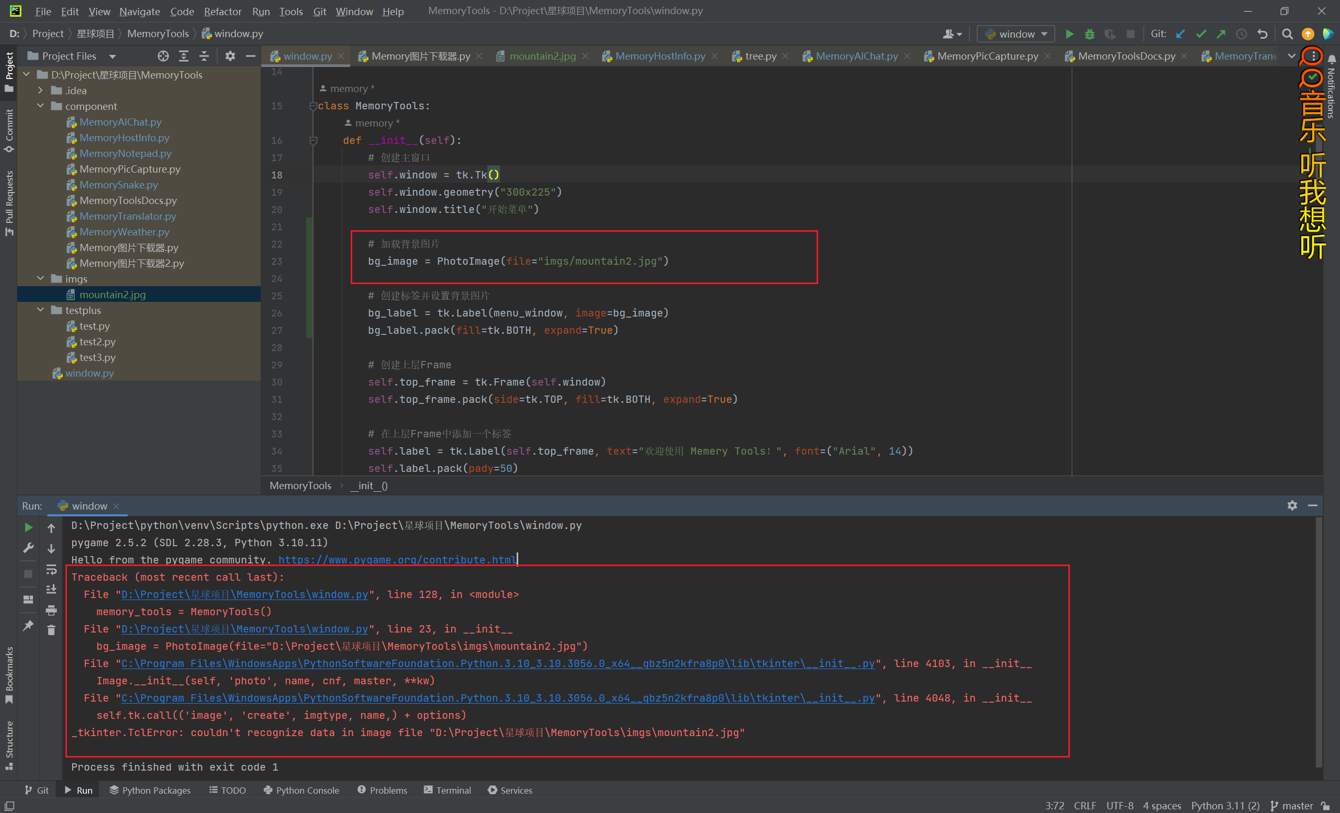Viewport: 1340px width, 813px height.
Task: Rollback changes with the undo icon
Action: (x=1263, y=33)
